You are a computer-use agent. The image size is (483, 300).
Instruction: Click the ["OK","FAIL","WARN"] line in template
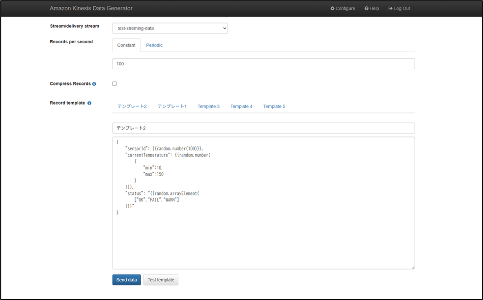tap(156, 200)
